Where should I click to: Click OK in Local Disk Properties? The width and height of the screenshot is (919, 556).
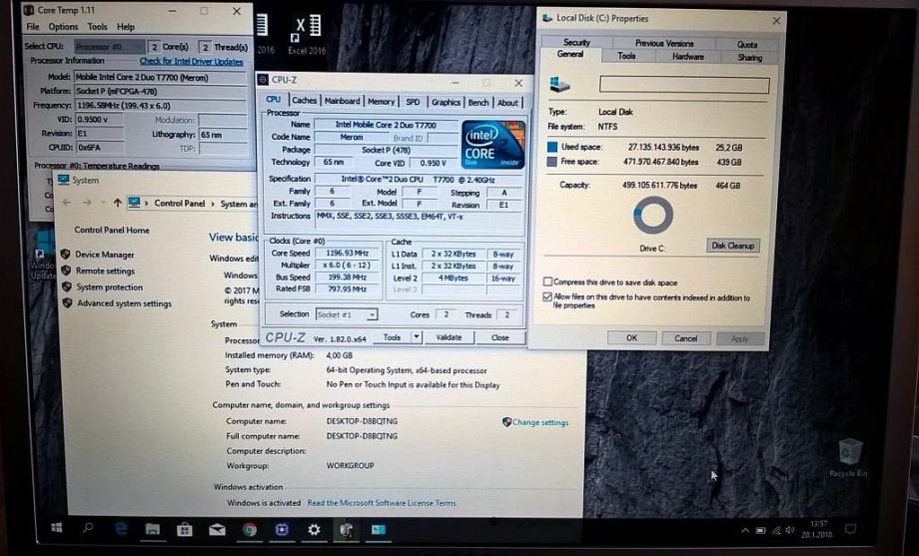631,338
